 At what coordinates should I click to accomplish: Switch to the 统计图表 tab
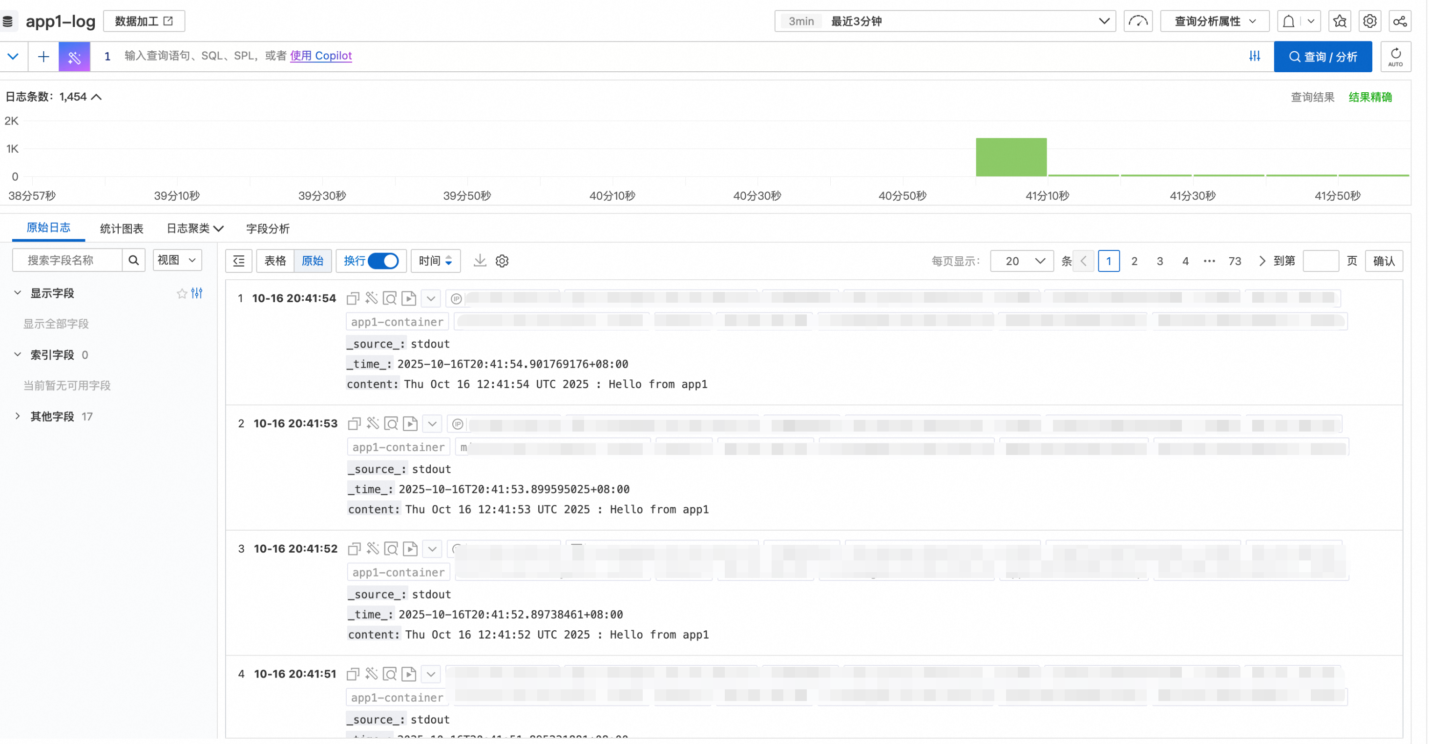(122, 228)
